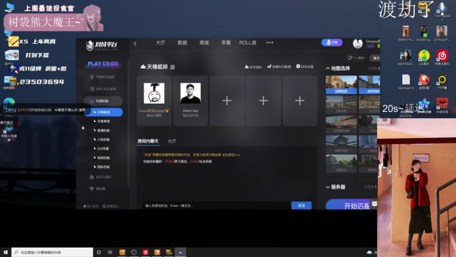Viewport: 456px width, 257px height.
Task: Open 网易云音乐 desktop shortcut
Action: point(442,58)
